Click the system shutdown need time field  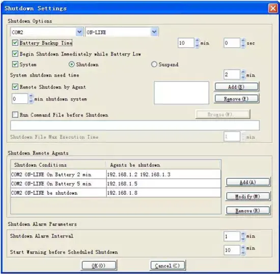point(232,75)
